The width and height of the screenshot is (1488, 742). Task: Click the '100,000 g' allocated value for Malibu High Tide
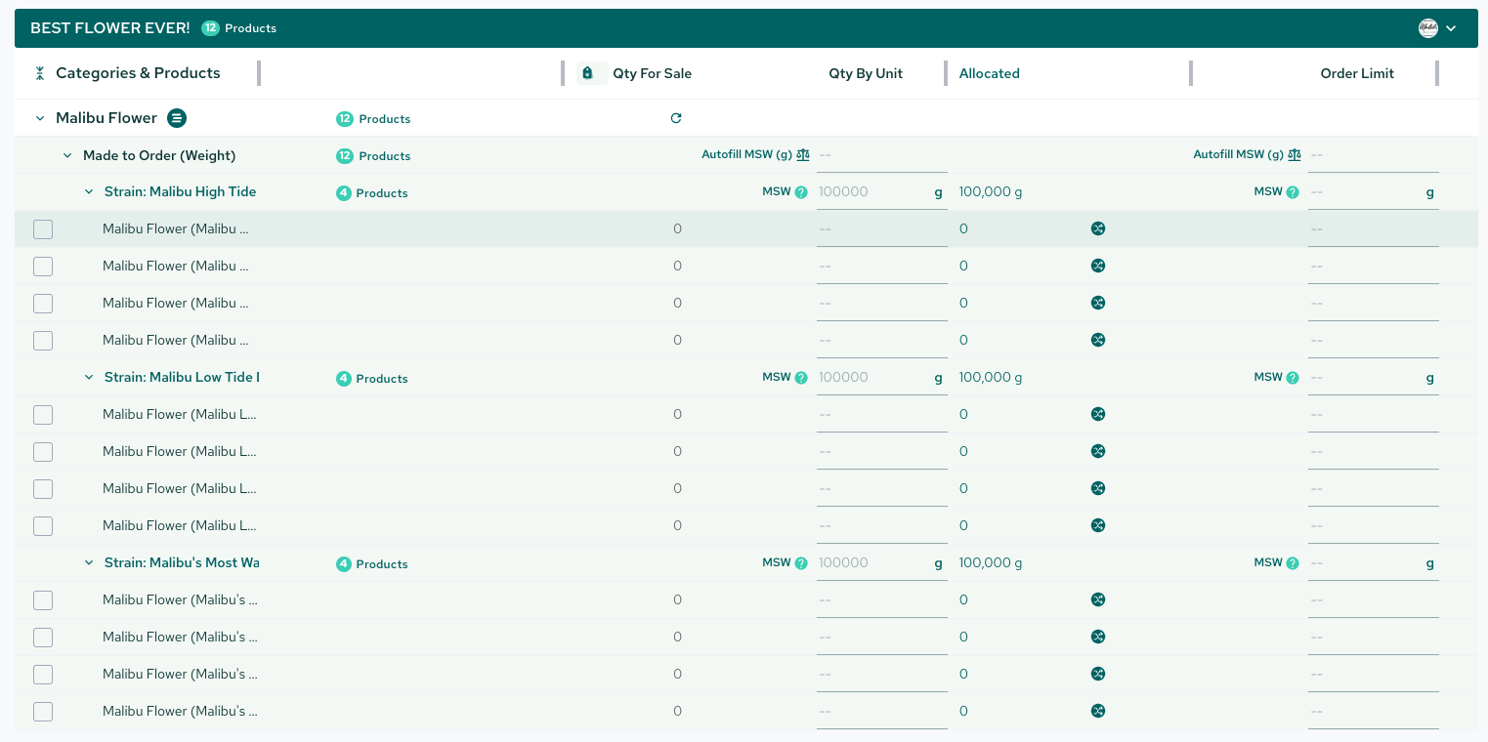coord(991,192)
